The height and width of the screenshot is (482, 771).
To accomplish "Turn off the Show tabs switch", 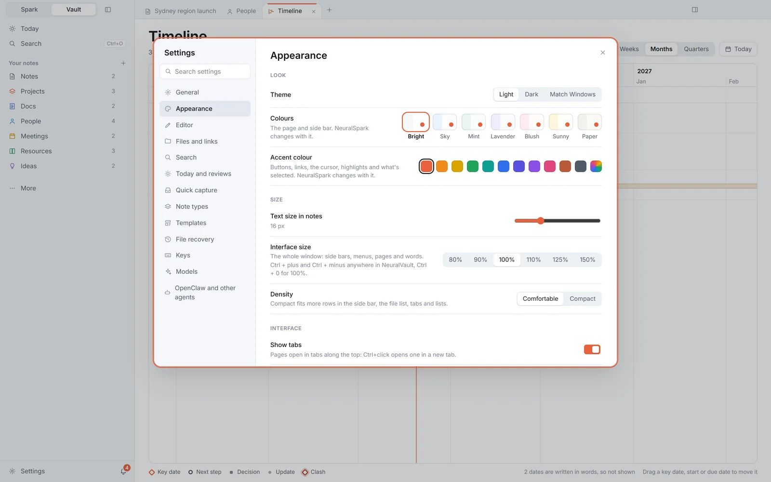I will [x=592, y=349].
